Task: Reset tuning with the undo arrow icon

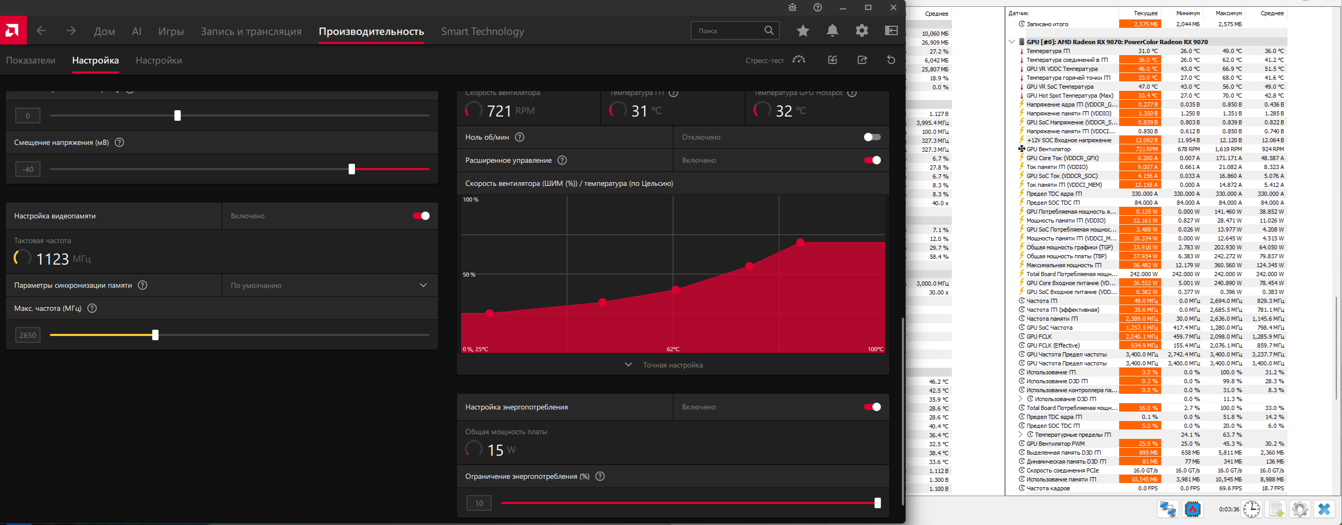Action: click(x=891, y=60)
